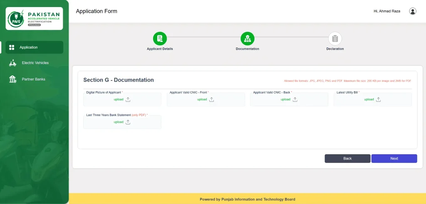Go to Declaration step label

click(335, 49)
